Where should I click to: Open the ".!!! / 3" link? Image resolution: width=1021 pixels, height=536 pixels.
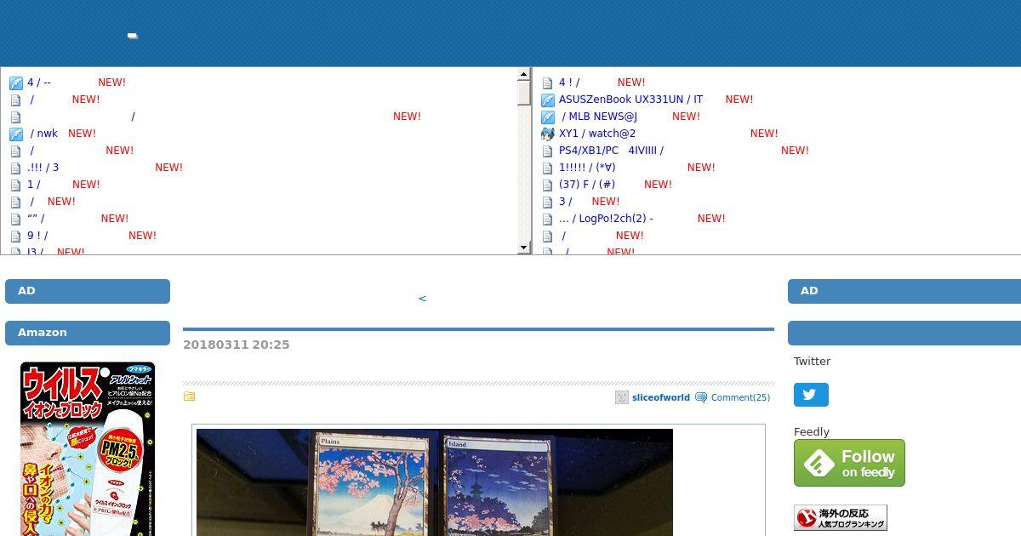43,168
